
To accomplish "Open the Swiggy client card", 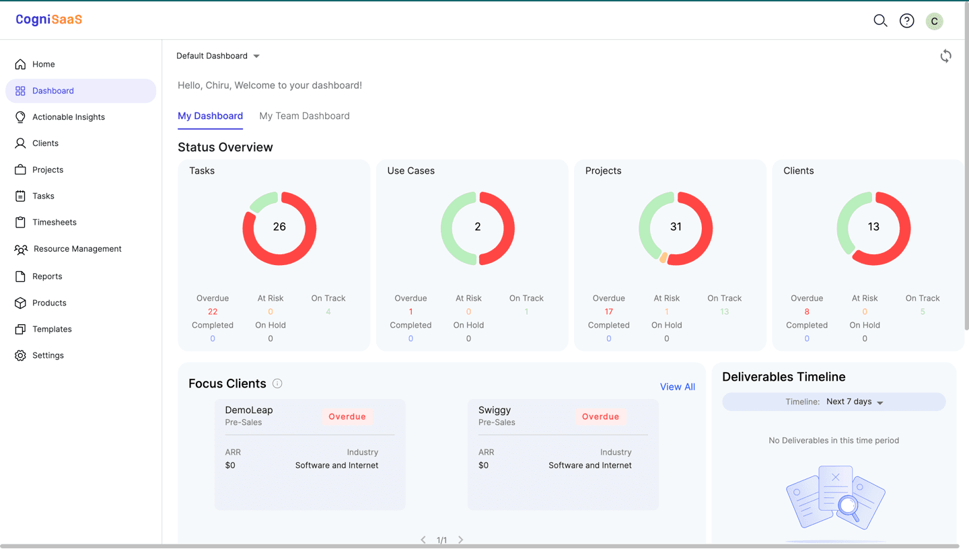I will pos(563,454).
